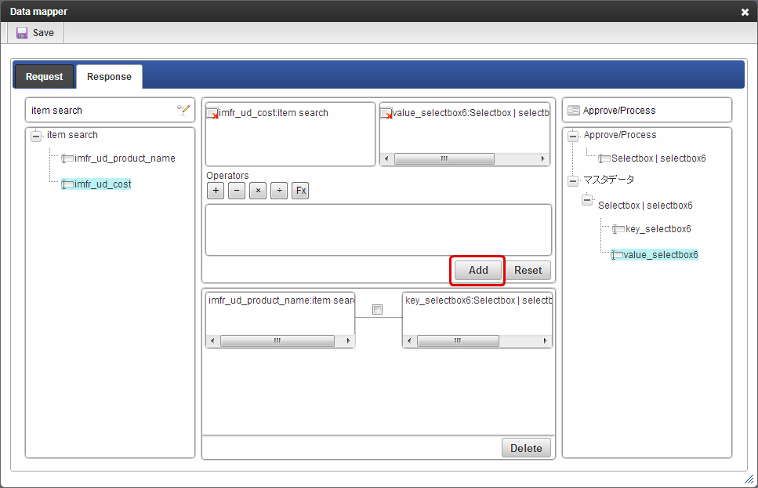The height and width of the screenshot is (488, 758).
Task: Collapse the マスタデータ tree node
Action: 573,181
